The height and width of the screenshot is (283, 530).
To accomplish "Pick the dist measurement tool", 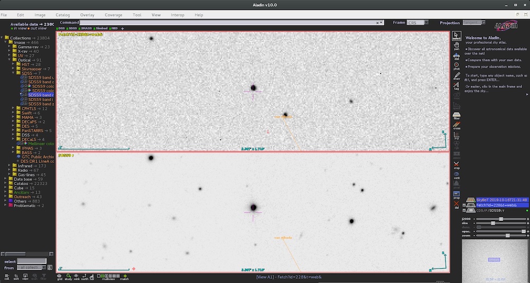I will pyautogui.click(x=456, y=56).
